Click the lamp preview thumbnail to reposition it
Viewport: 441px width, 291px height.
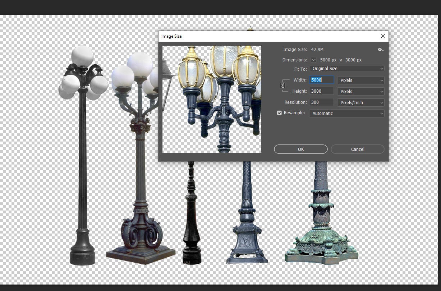click(x=212, y=99)
